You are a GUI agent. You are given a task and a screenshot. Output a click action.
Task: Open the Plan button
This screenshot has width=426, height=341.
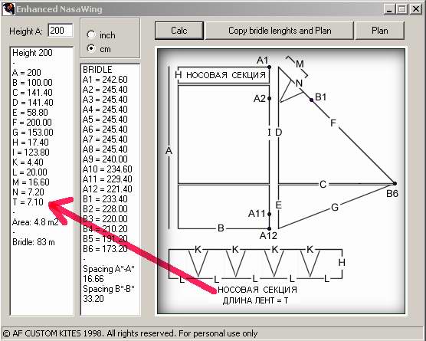click(x=379, y=31)
